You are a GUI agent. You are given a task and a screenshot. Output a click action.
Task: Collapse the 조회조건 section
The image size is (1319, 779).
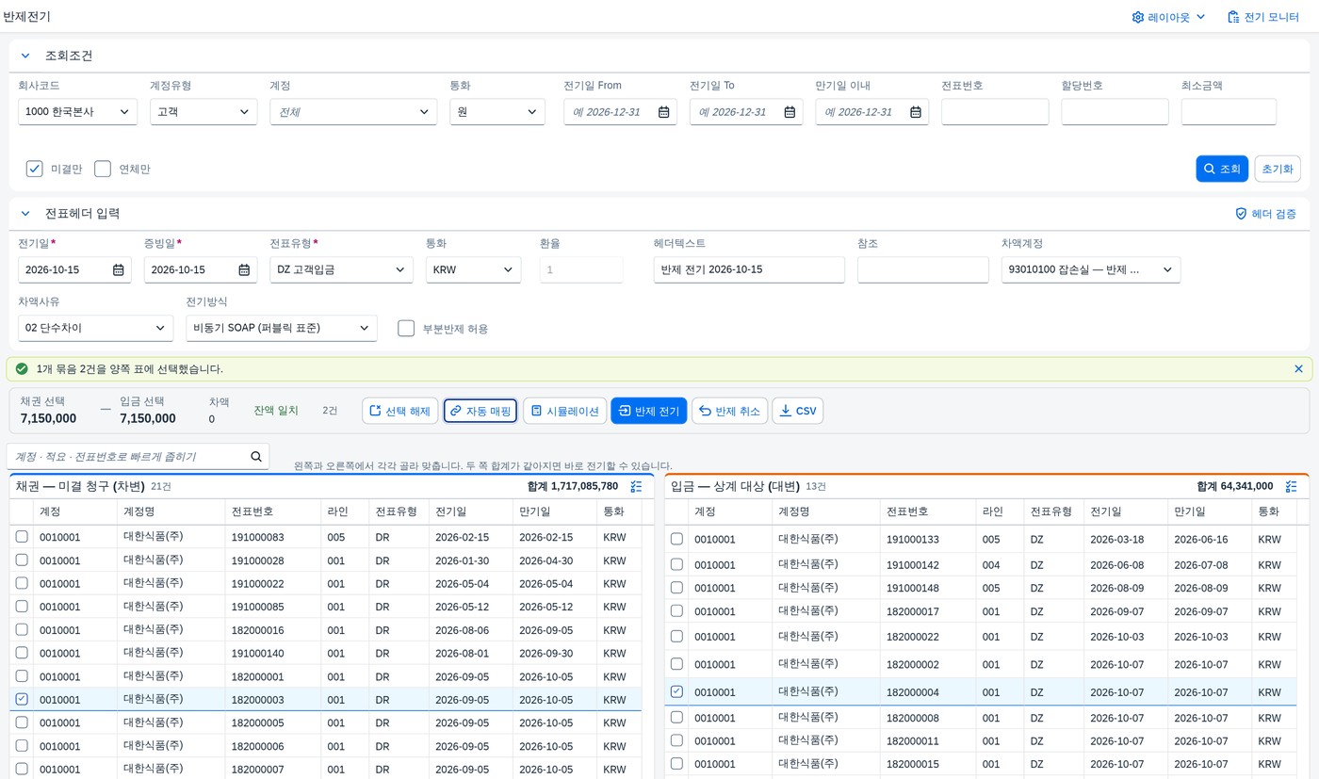pyautogui.click(x=25, y=56)
